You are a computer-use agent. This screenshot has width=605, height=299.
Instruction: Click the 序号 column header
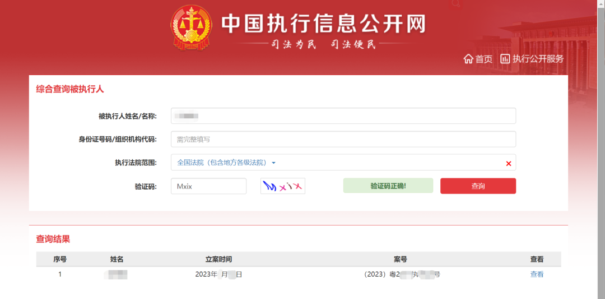pyautogui.click(x=60, y=259)
